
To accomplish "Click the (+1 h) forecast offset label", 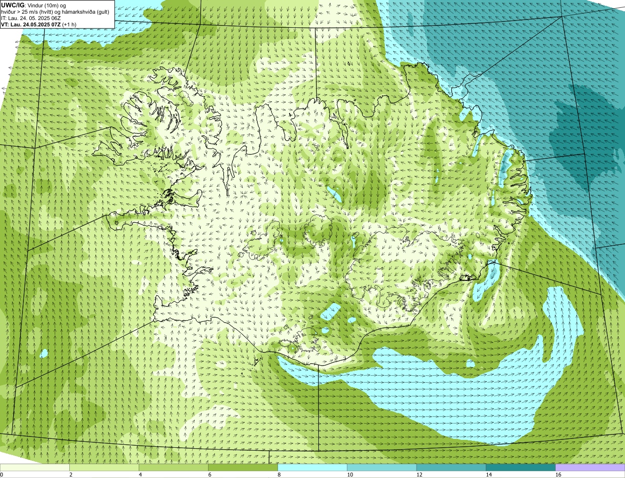I will point(69,24).
